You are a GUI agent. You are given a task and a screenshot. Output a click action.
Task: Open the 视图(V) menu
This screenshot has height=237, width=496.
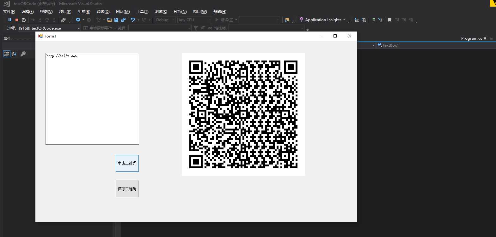(46, 12)
